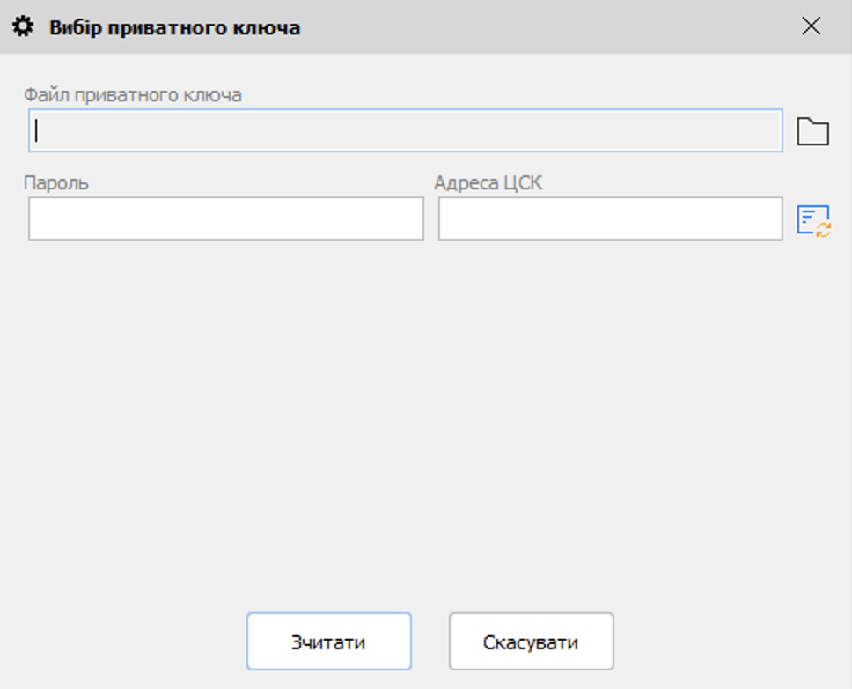Click the Адреса ЦСК label text
Screen dimensions: 852x689
488,182
